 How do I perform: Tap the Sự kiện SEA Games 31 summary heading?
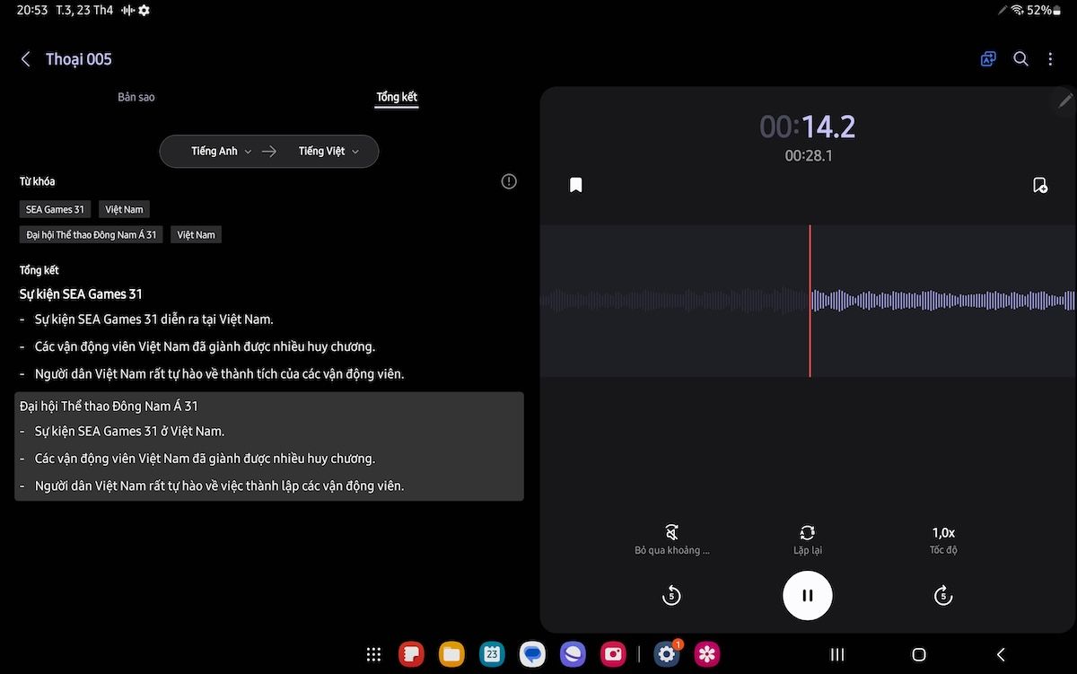(81, 293)
